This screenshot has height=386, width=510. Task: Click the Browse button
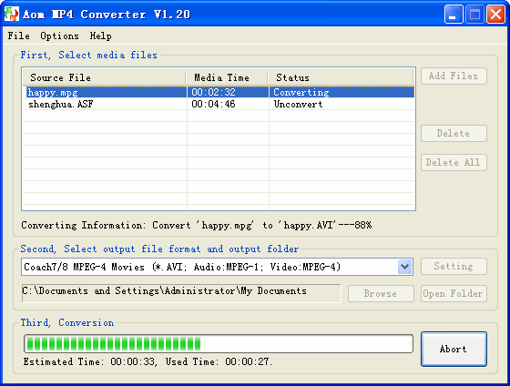[381, 294]
